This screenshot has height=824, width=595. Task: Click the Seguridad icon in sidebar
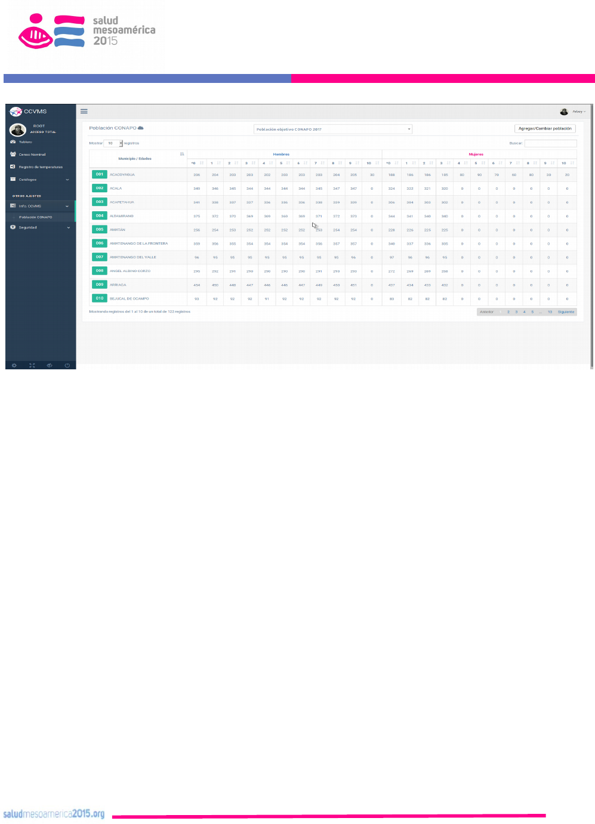[x=13, y=227]
